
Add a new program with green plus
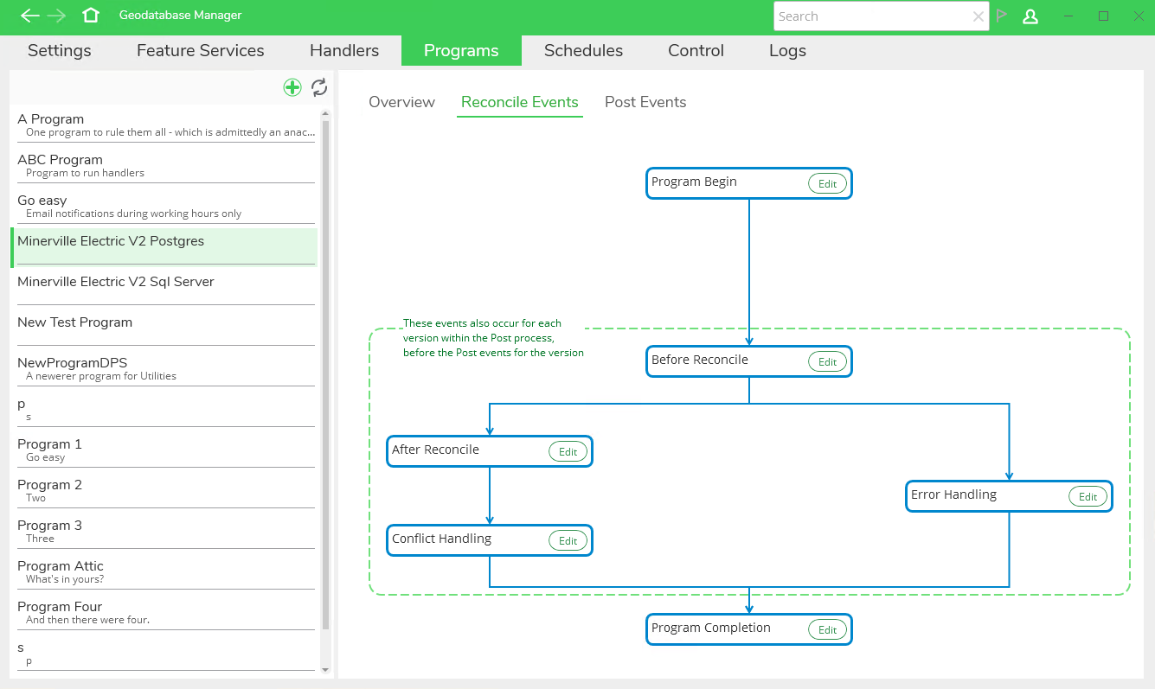292,87
